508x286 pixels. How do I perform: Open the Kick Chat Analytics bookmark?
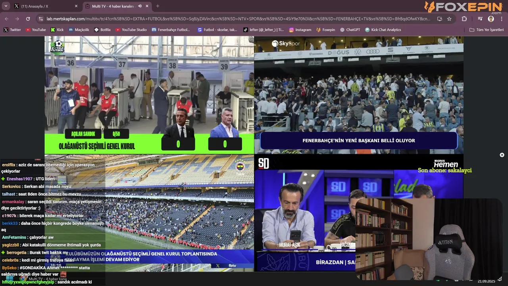[383, 30]
